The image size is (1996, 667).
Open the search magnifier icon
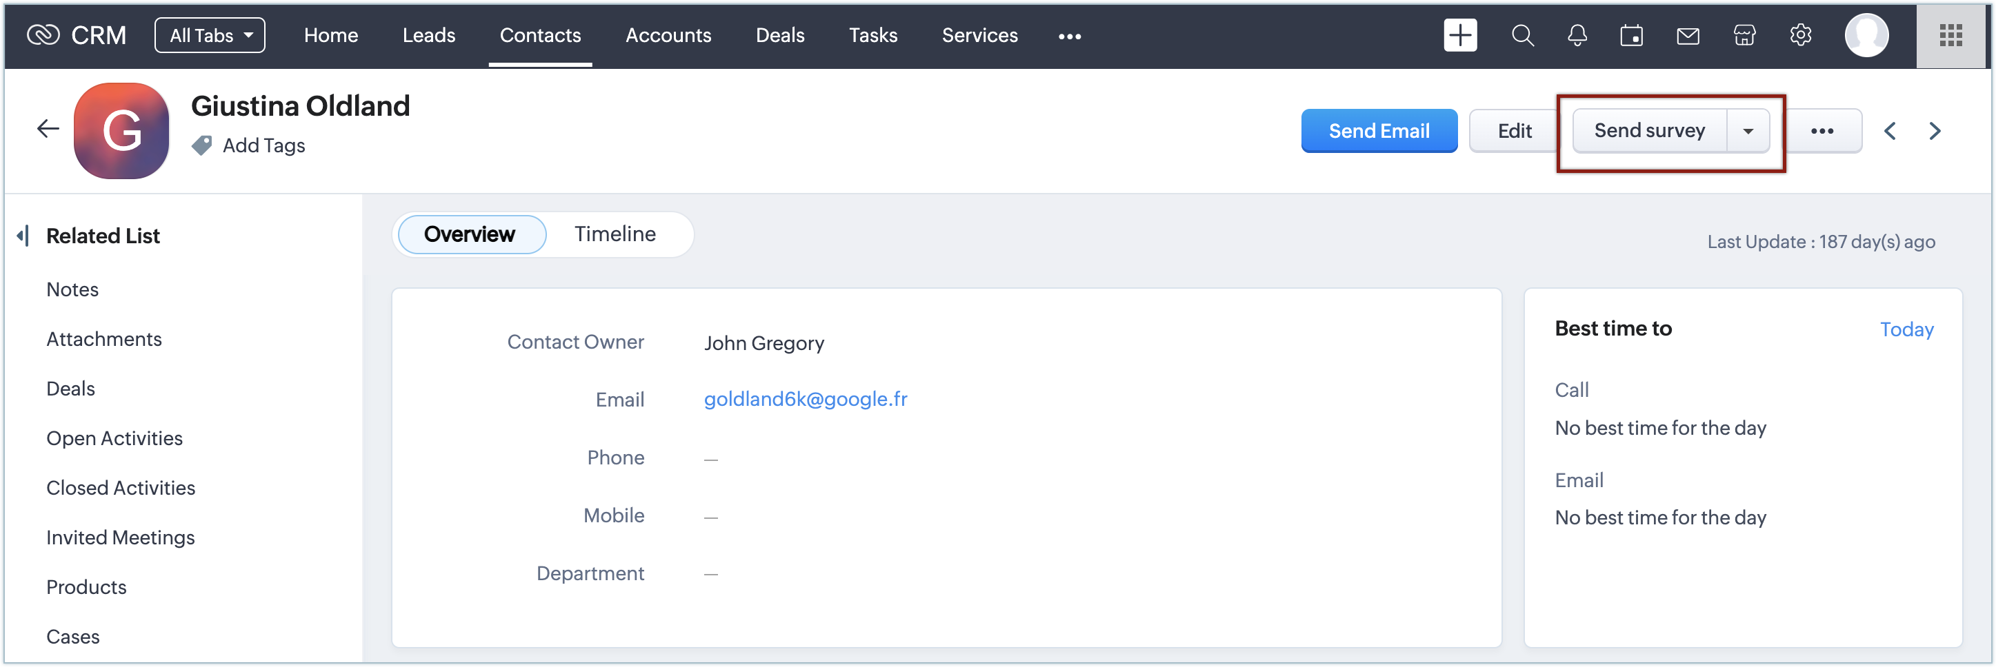click(x=1521, y=36)
